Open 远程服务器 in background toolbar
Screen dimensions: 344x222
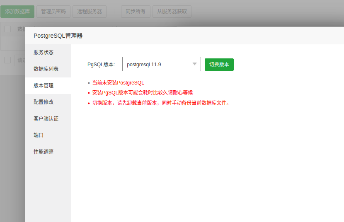click(90, 12)
